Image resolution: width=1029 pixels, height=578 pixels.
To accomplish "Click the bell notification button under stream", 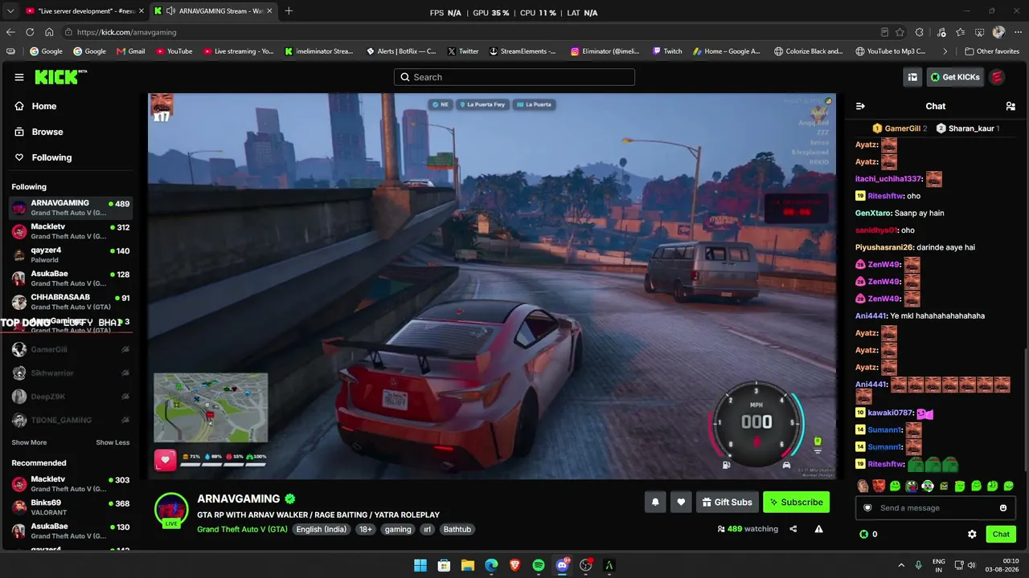I will click(x=655, y=503).
